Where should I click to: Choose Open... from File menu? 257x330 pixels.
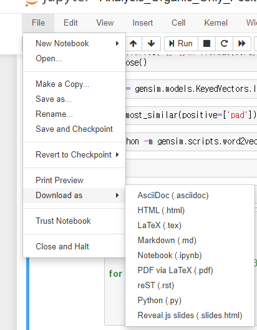pos(74,59)
